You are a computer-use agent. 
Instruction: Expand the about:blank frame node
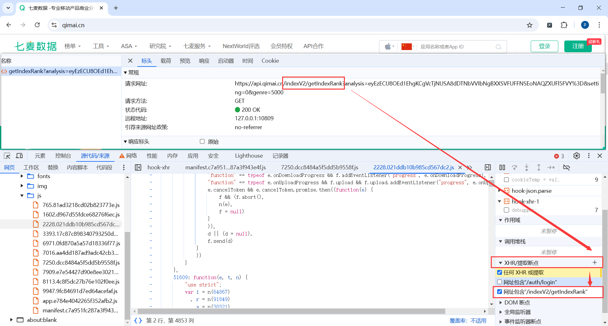coord(11,320)
